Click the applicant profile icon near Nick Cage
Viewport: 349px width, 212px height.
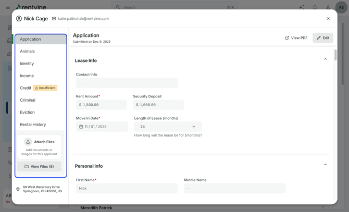19,19
